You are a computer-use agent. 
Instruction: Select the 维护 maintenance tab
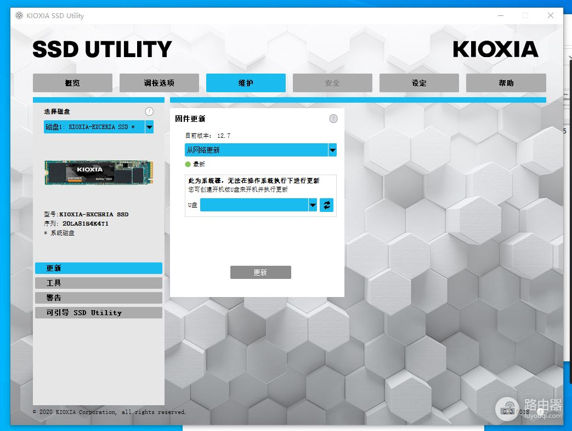pos(246,83)
